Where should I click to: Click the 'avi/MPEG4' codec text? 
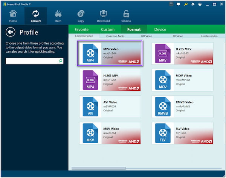(x=110, y=106)
